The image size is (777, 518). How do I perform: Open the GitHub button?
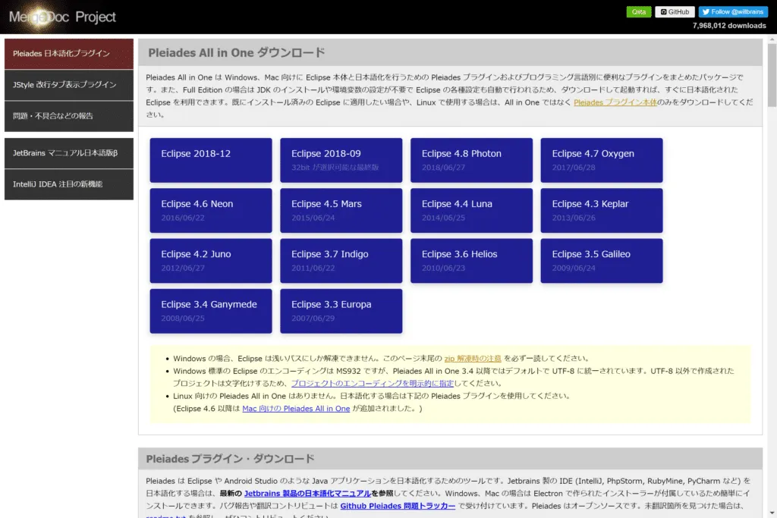675,12
